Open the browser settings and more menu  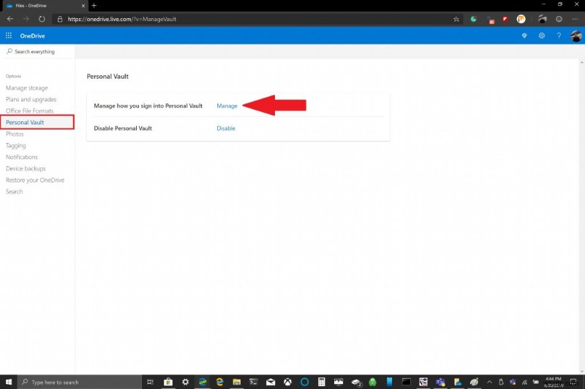(575, 19)
